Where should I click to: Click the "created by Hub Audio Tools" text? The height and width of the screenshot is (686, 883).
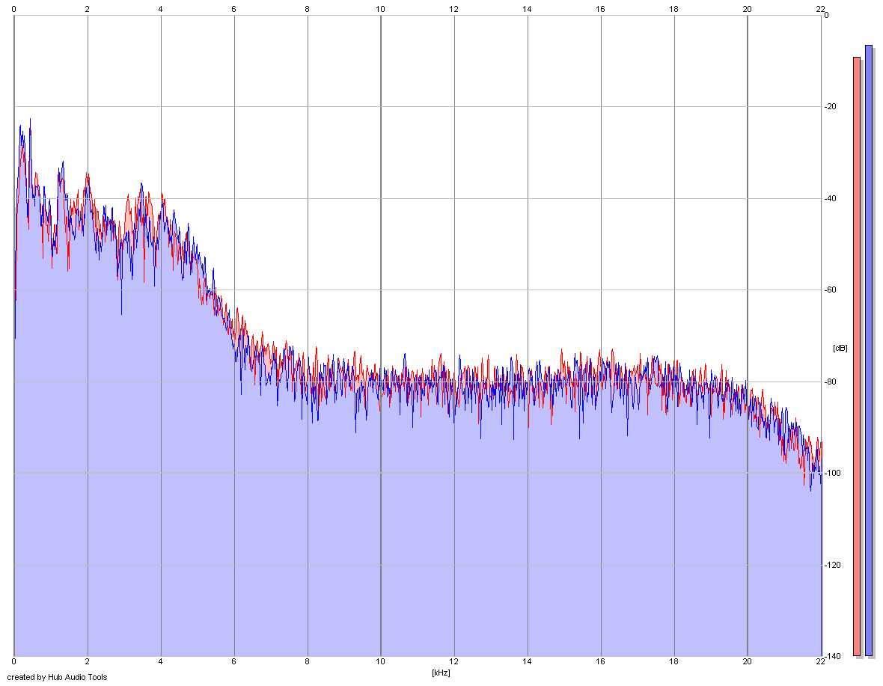57,677
